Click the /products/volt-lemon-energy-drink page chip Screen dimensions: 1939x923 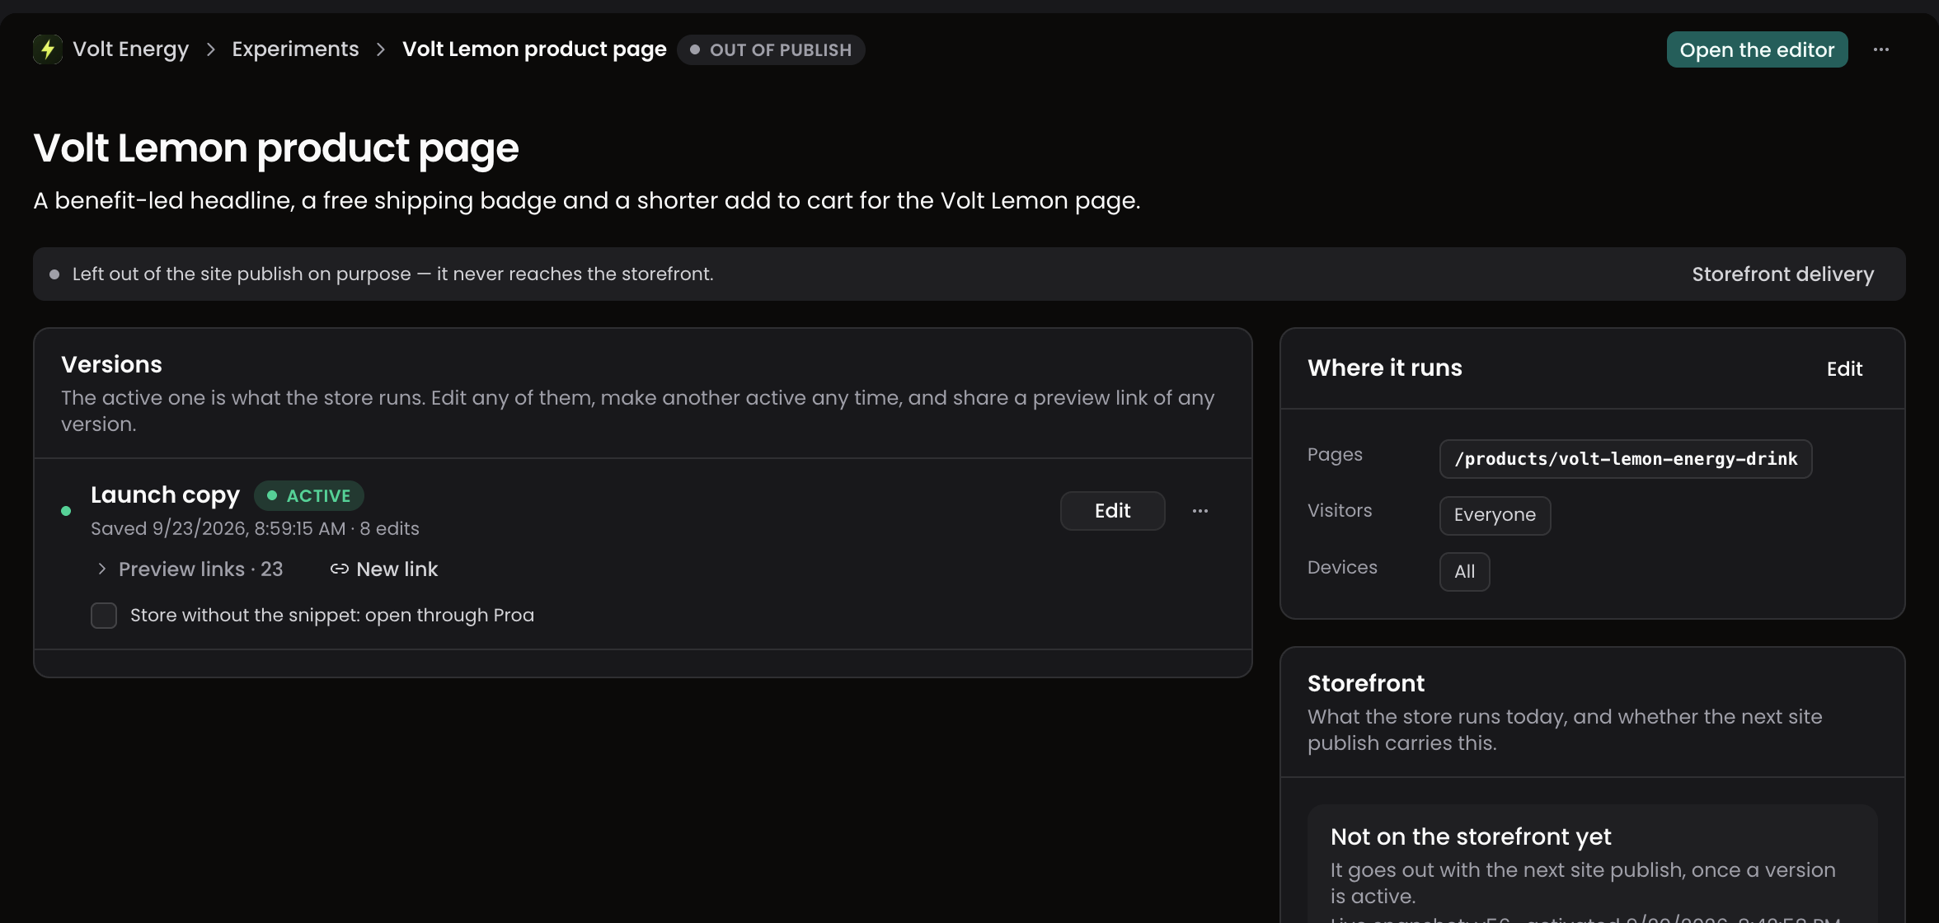point(1626,459)
